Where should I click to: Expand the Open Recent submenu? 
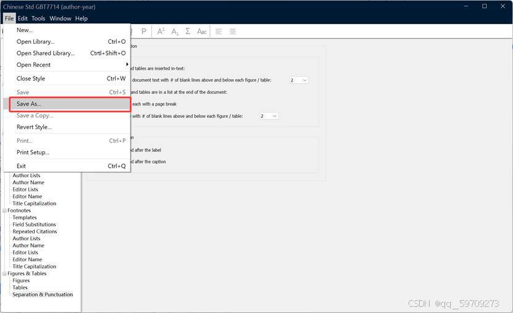pyautogui.click(x=67, y=65)
